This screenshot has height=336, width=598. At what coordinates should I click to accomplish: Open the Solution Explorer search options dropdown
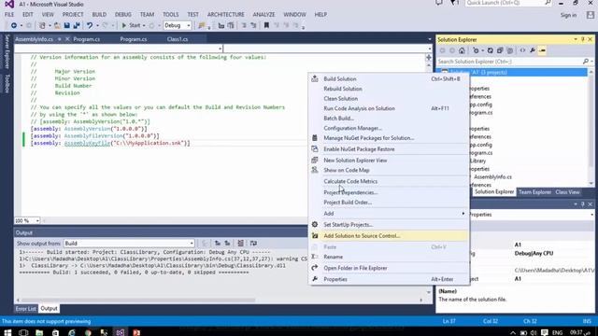click(x=591, y=62)
